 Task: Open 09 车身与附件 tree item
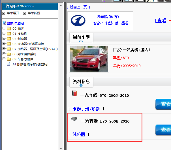click(23, 59)
